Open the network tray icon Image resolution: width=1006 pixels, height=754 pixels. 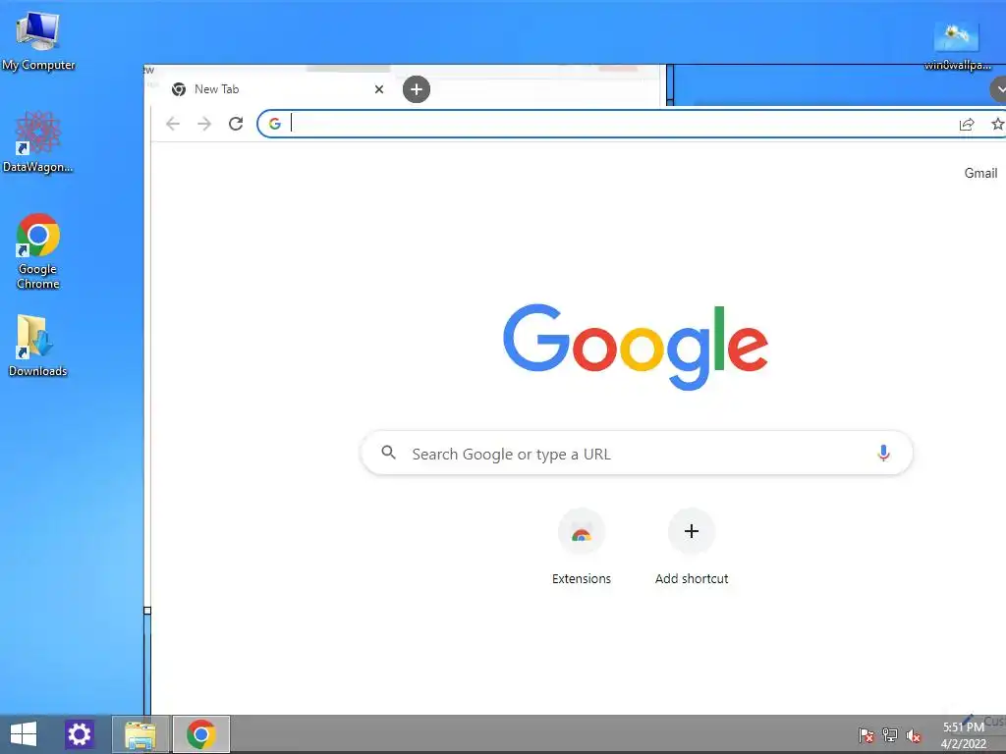pyautogui.click(x=890, y=735)
